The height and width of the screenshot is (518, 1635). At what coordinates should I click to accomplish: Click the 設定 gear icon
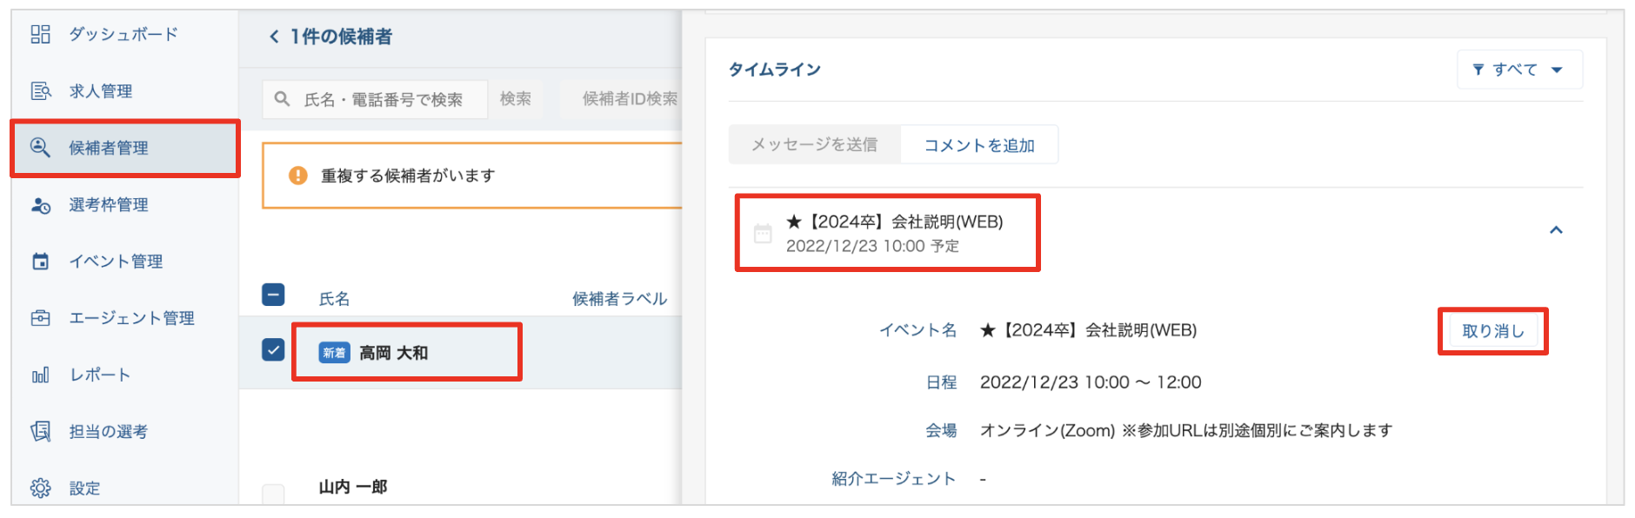point(40,488)
